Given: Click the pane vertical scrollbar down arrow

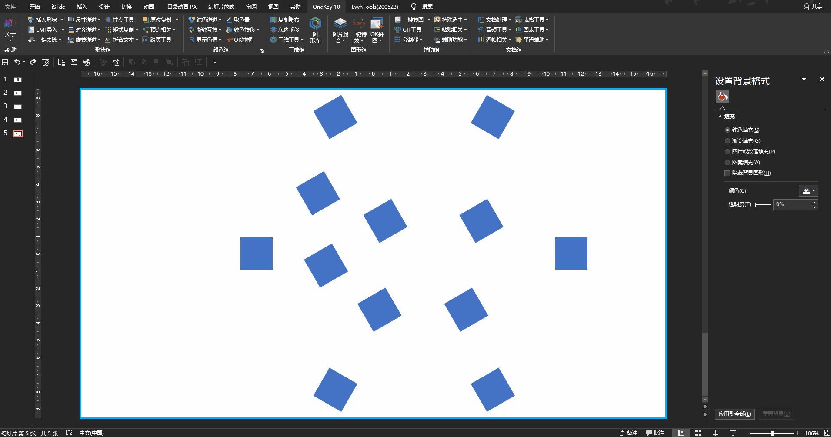Looking at the screenshot, I should 705,400.
